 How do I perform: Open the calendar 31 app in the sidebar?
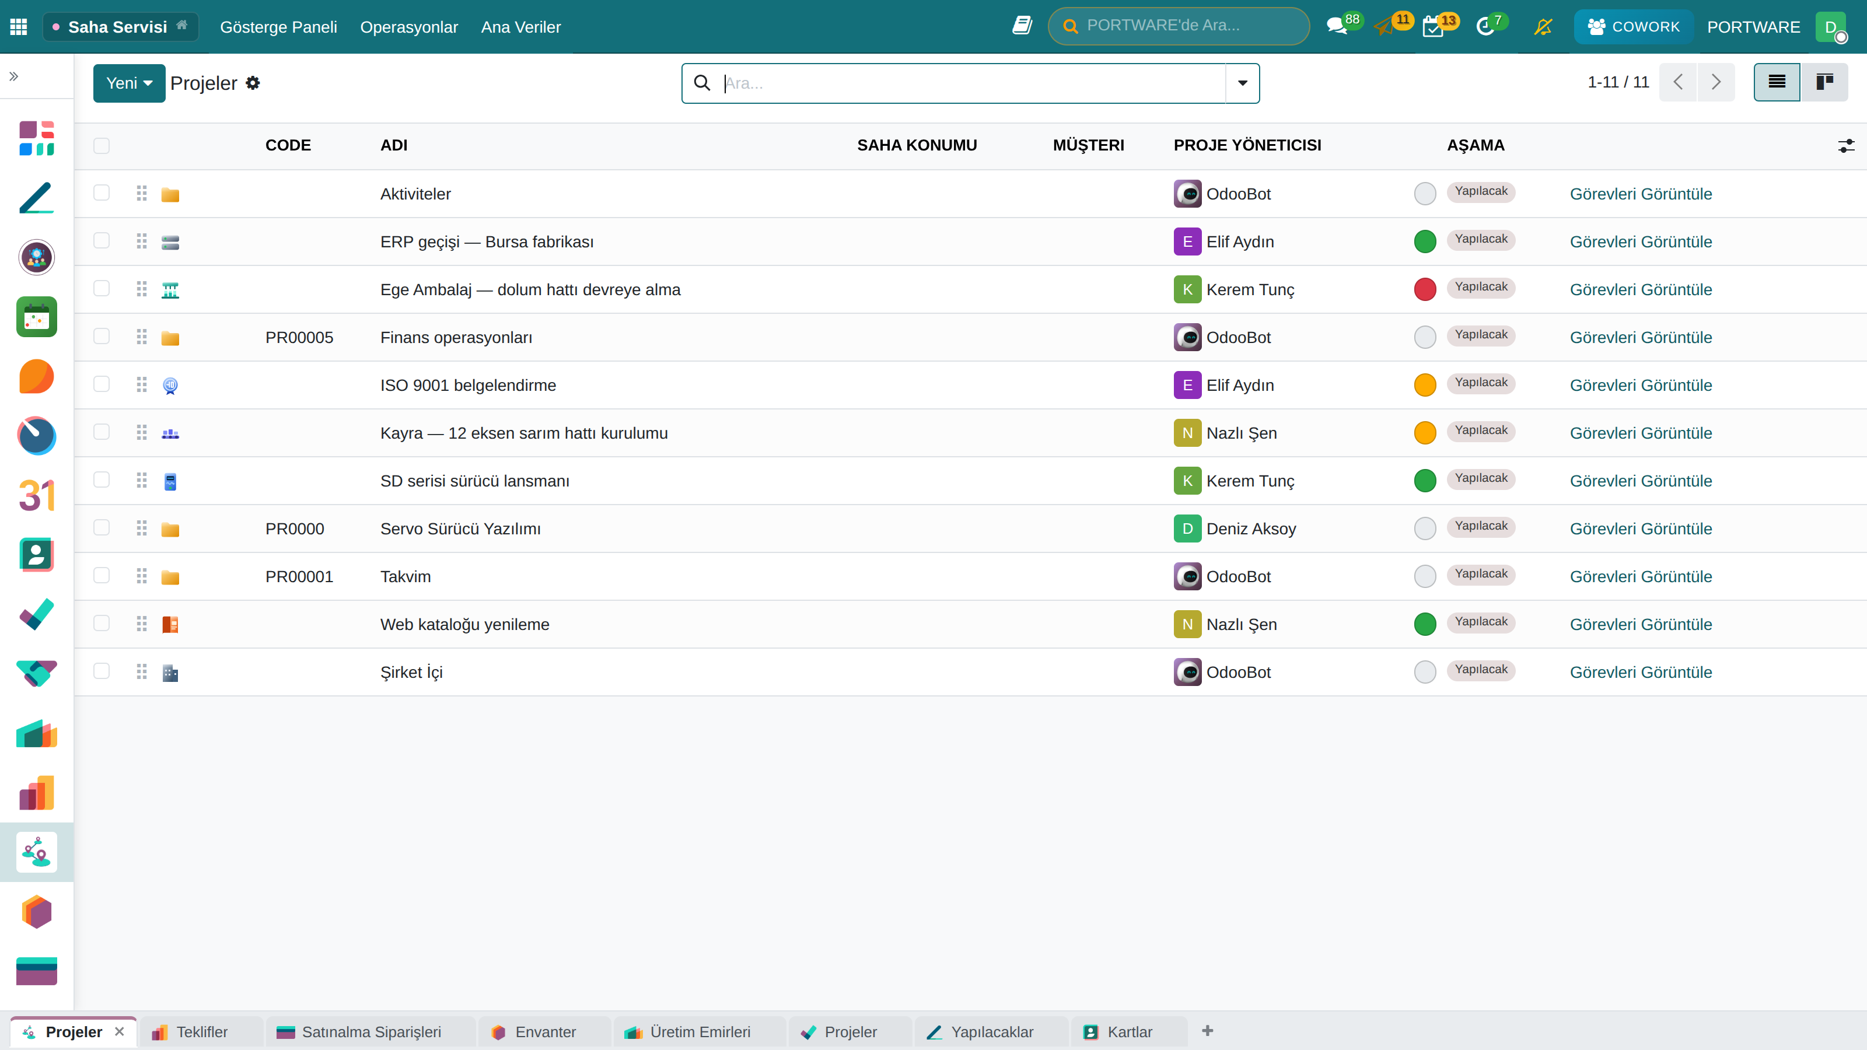[x=36, y=496]
